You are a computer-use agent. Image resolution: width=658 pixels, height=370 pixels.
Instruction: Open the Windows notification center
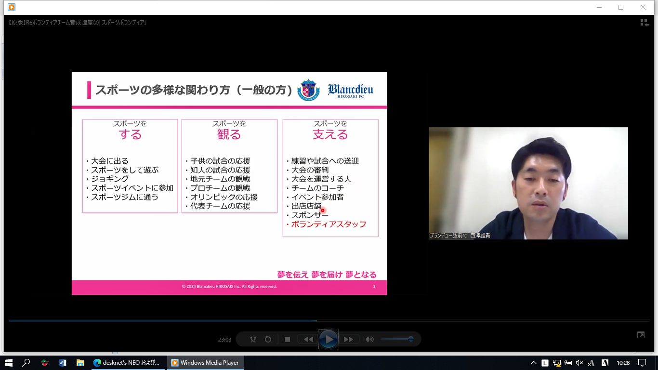(x=642, y=363)
